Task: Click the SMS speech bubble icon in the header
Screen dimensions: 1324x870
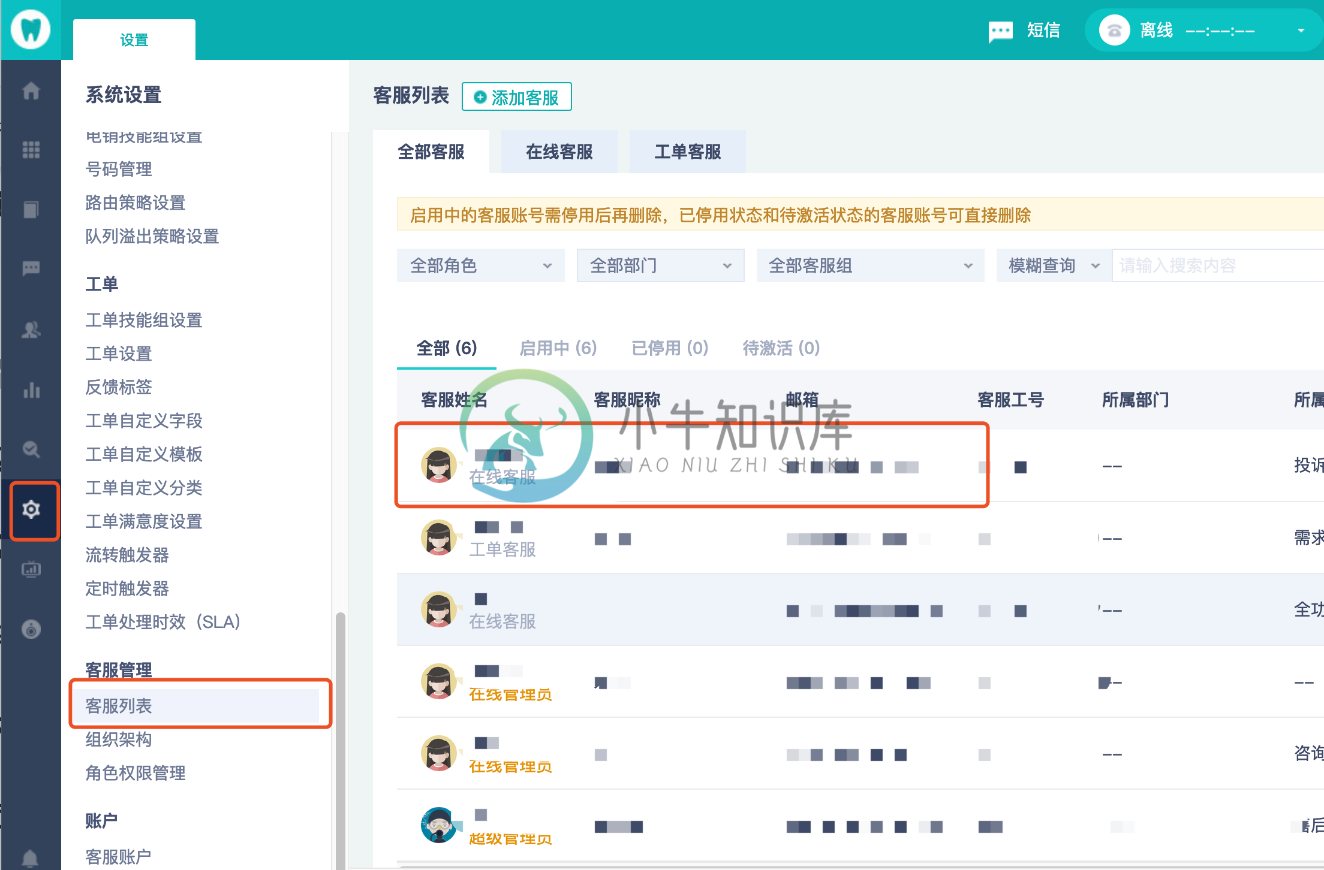Action: (1000, 31)
